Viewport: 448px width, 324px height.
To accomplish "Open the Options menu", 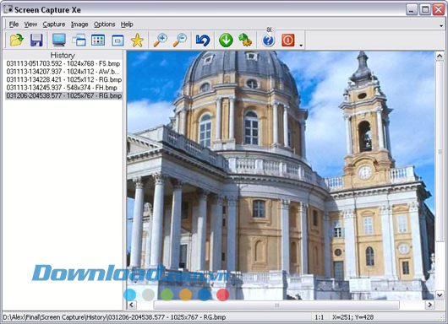I will 104,24.
